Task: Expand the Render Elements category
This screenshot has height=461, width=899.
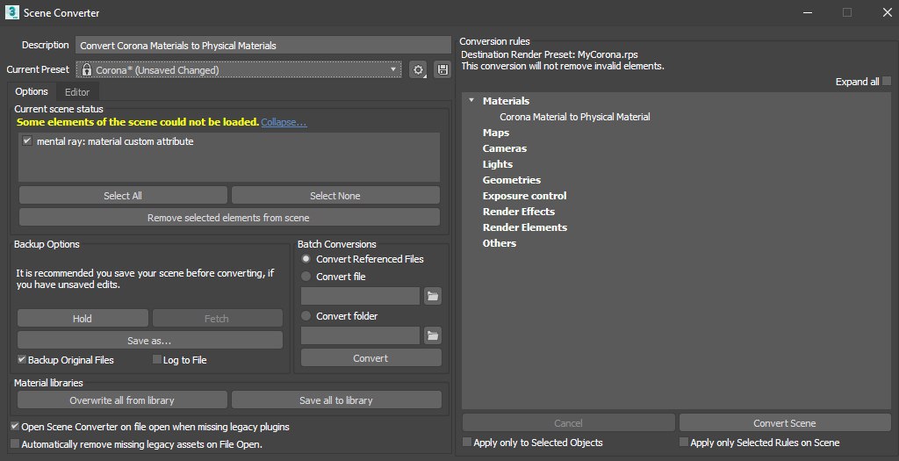Action: coord(525,227)
